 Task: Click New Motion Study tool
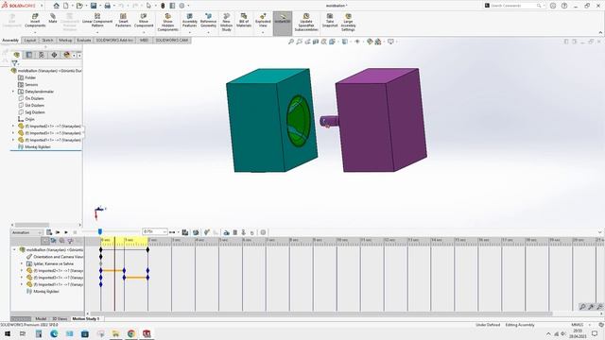tap(227, 23)
